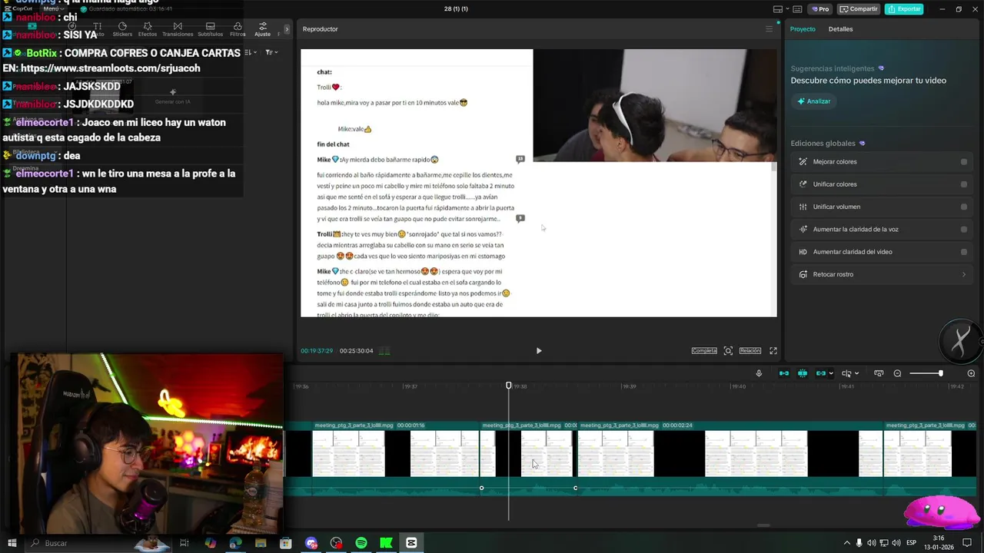The width and height of the screenshot is (984, 553).
Task: Enable Unificar volumen checkbox
Action: (964, 207)
